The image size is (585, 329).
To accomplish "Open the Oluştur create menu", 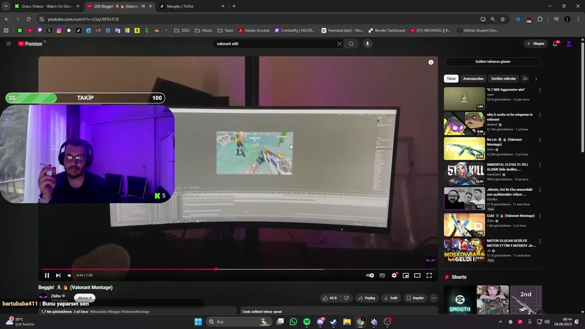I will click(x=536, y=44).
